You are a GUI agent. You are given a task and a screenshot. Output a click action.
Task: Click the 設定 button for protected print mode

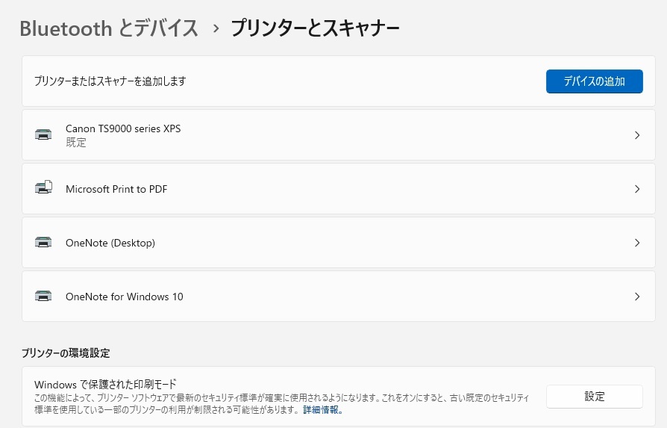595,397
